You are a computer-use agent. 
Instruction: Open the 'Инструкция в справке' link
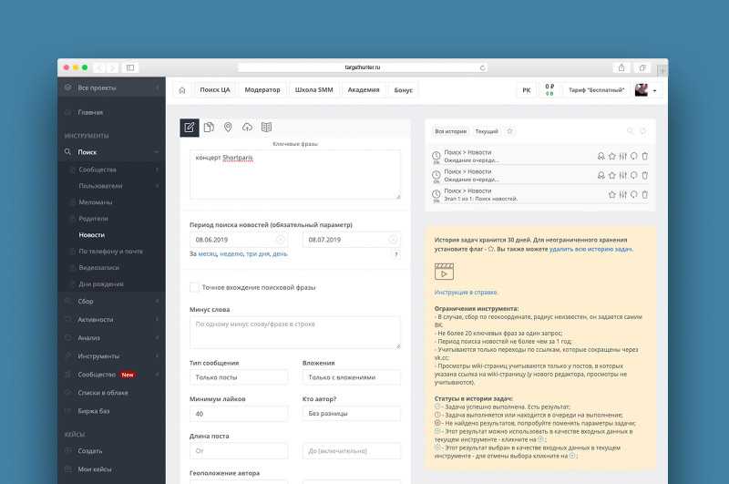pos(466,293)
